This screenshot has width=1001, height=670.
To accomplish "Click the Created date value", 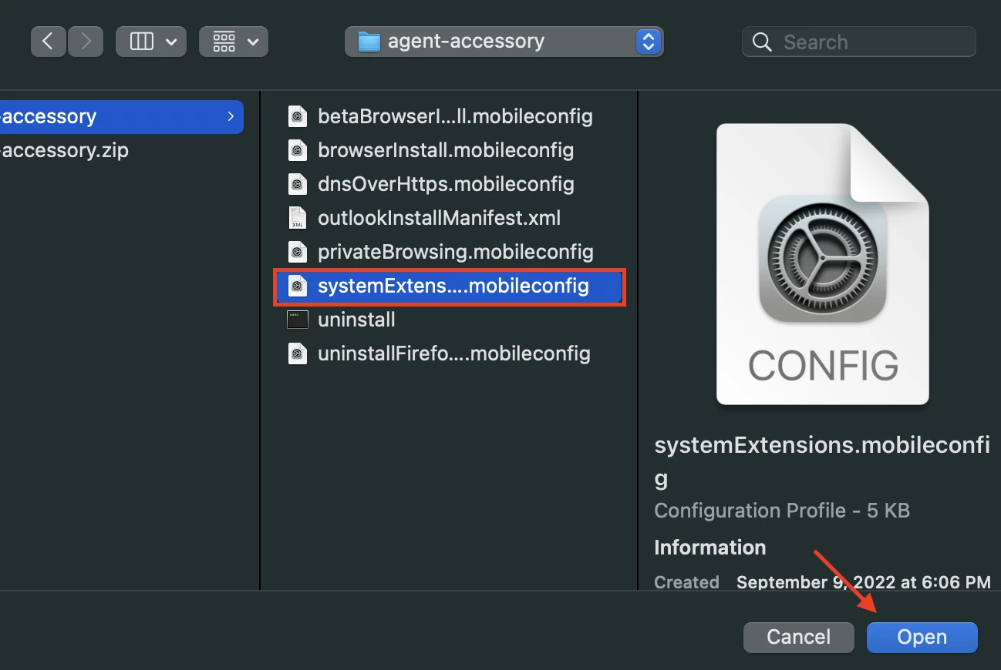I will [x=864, y=581].
